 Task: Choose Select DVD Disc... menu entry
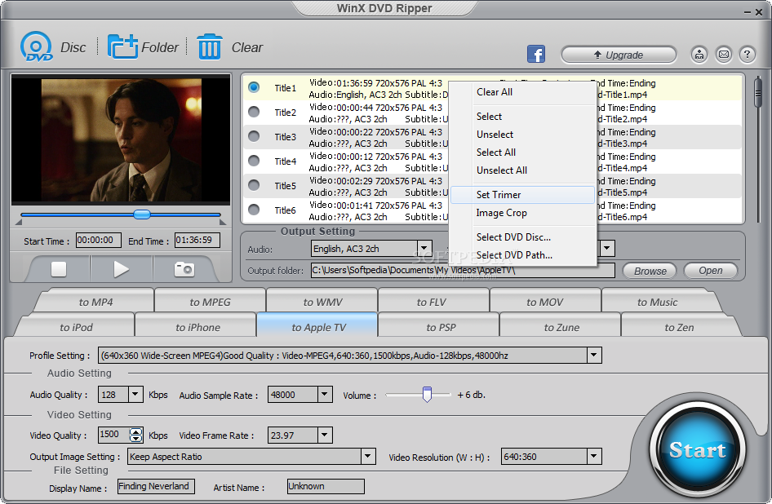click(522, 237)
